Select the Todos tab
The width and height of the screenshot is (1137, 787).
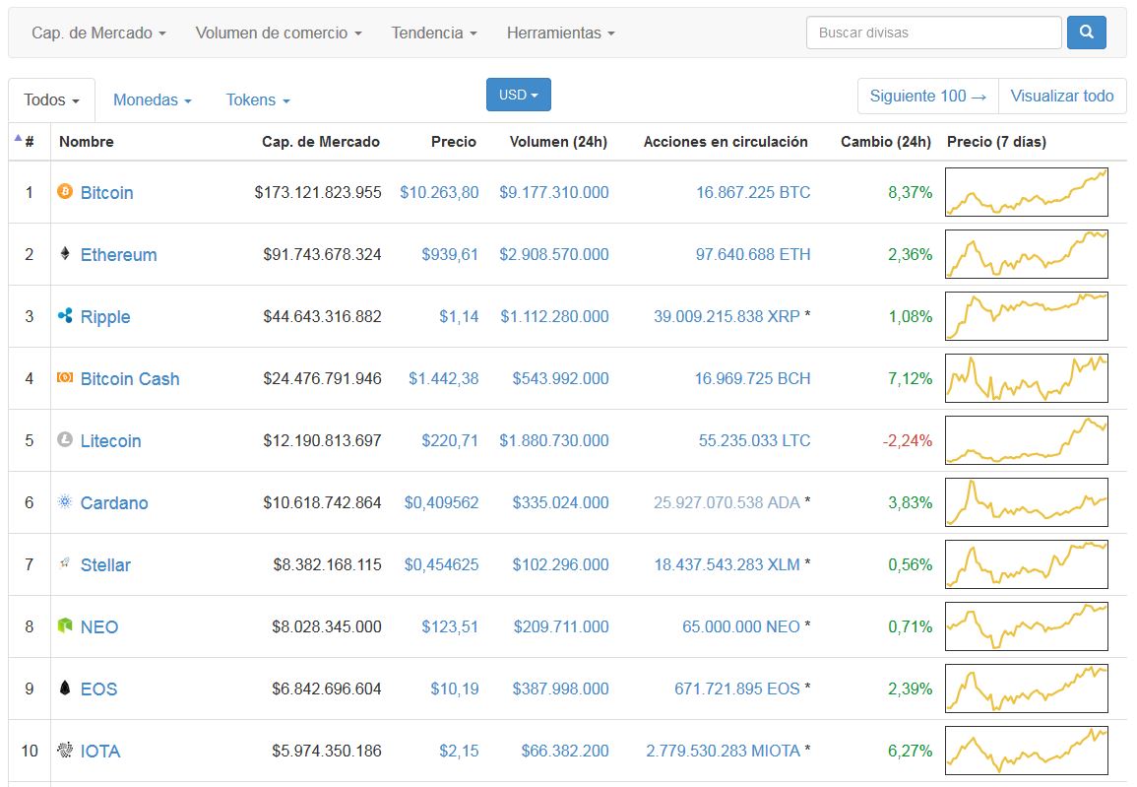(51, 100)
